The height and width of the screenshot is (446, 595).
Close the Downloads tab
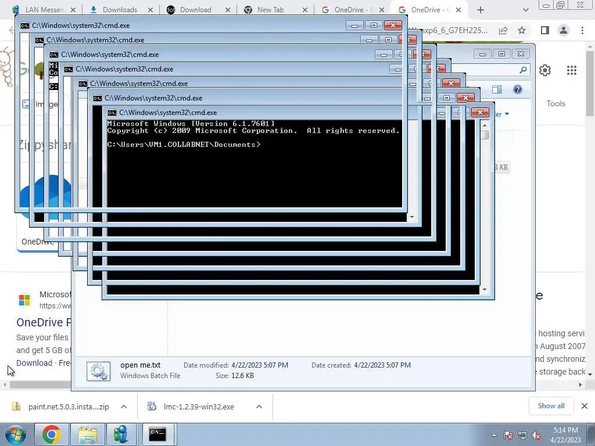tap(150, 10)
